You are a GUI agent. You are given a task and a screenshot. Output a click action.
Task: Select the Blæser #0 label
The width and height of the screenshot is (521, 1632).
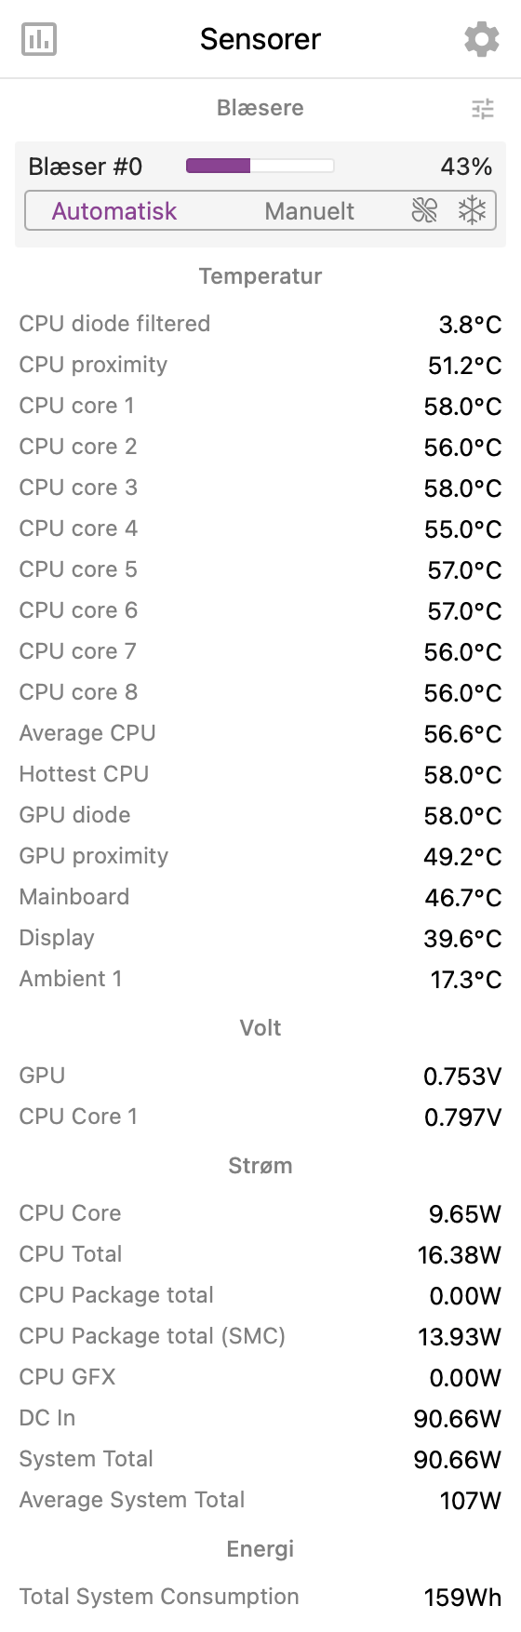coord(86,167)
